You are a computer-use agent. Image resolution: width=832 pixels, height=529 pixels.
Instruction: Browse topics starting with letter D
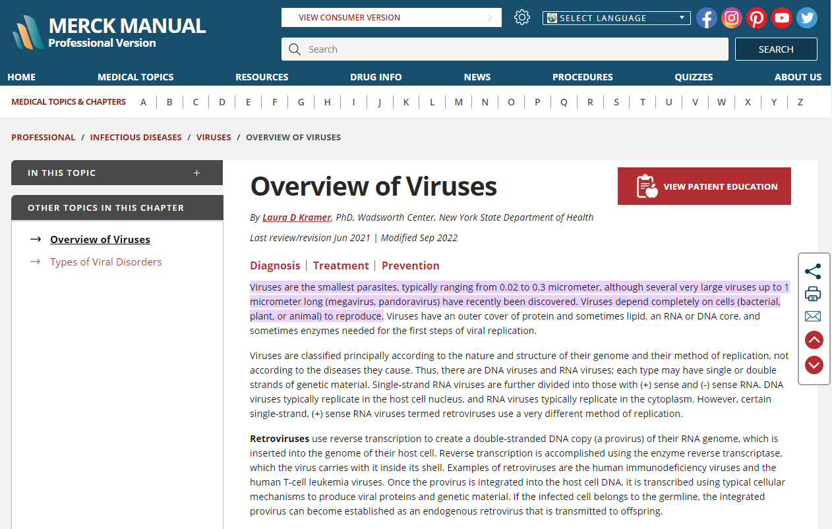pos(222,102)
